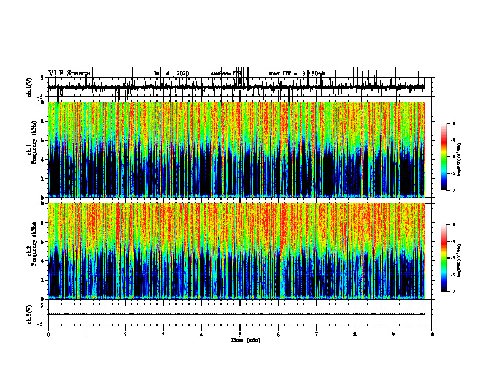
Task: Click the "4" kHz tick of ch.2 spectrogram
Action: pyautogui.click(x=43, y=261)
